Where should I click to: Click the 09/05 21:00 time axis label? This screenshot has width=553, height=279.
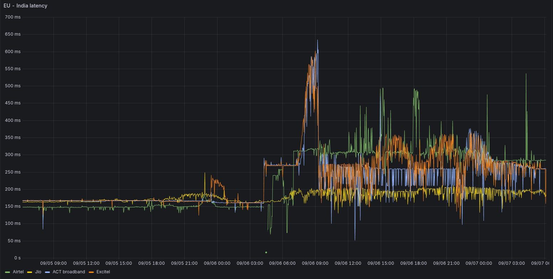pyautogui.click(x=184, y=263)
